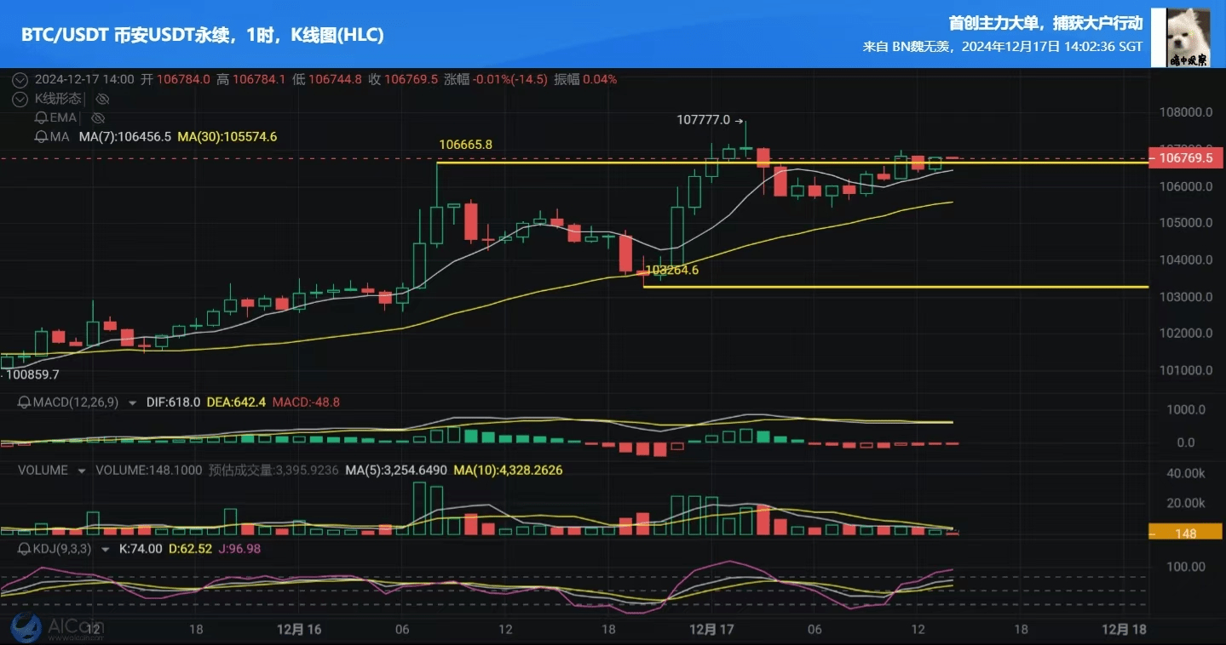Click the 12月 18 date on time axis
The width and height of the screenshot is (1226, 645).
(1124, 630)
